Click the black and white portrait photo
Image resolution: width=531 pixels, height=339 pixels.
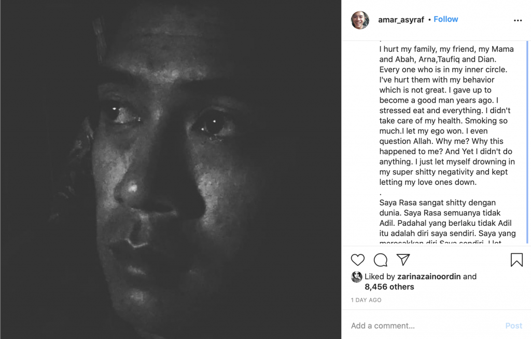pos(171,169)
